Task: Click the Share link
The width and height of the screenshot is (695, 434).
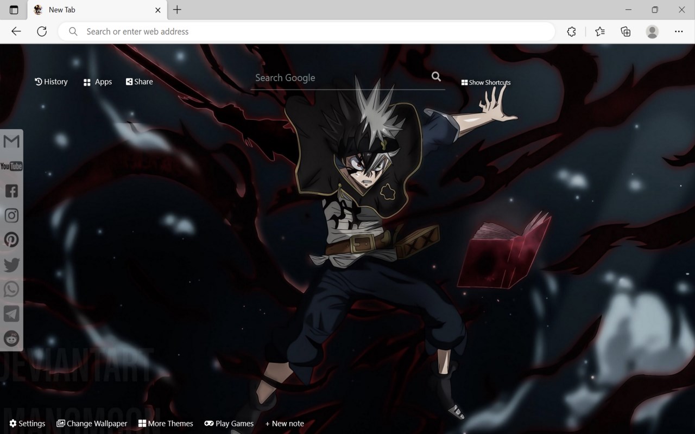Action: [x=140, y=81]
